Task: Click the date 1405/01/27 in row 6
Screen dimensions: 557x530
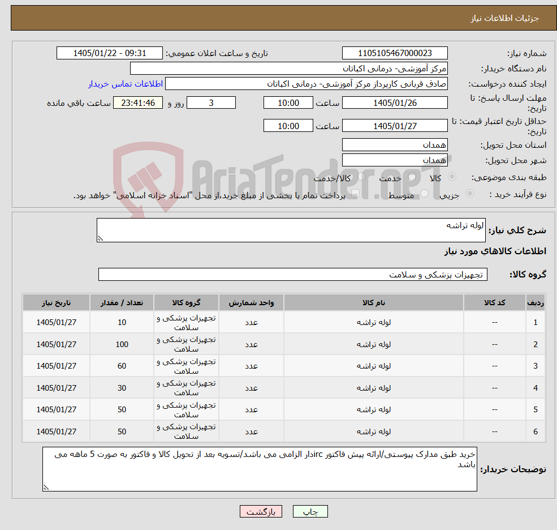Action: coord(56,431)
